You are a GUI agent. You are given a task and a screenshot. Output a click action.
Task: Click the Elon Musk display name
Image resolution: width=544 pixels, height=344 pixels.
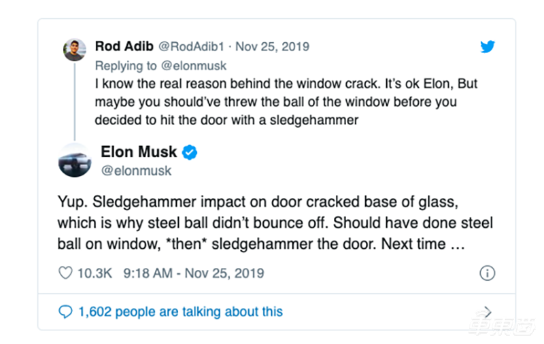tap(139, 152)
